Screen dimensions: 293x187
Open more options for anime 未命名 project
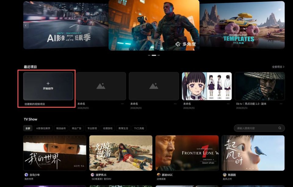pyautogui.click(x=228, y=104)
